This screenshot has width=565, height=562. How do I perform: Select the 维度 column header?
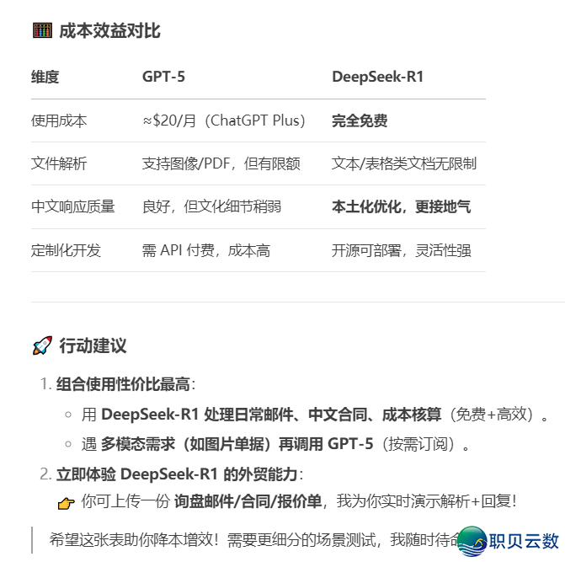[45, 78]
